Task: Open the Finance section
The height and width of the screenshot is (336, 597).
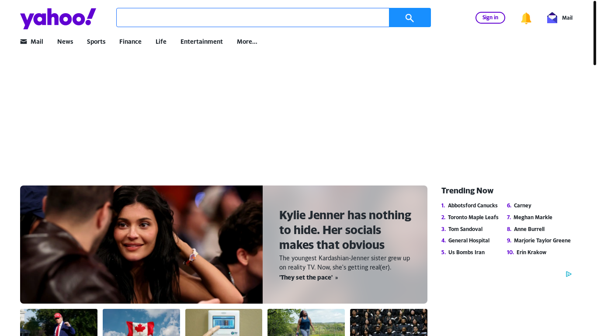Action: point(130,42)
